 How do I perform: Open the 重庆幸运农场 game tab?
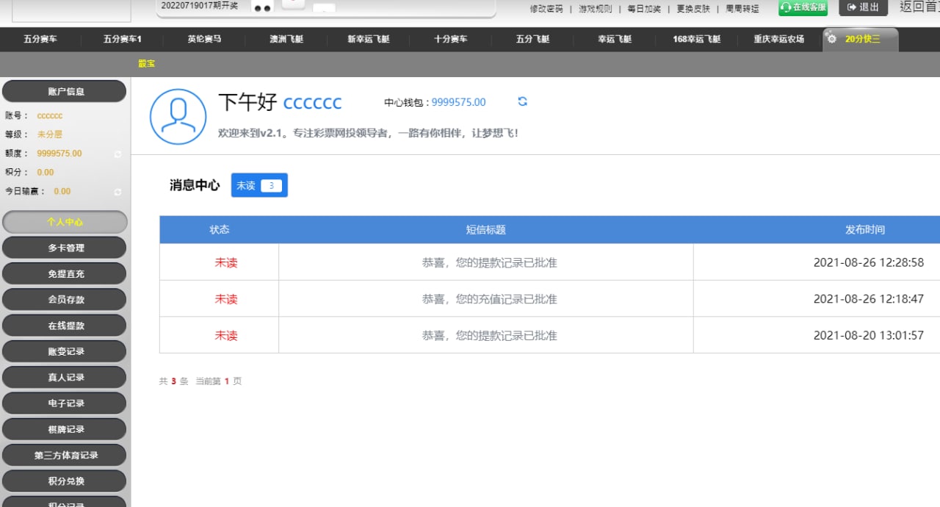pyautogui.click(x=778, y=40)
